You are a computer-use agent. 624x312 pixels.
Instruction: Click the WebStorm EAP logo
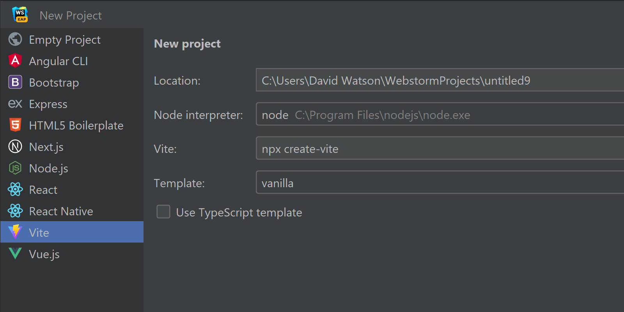coord(20,14)
